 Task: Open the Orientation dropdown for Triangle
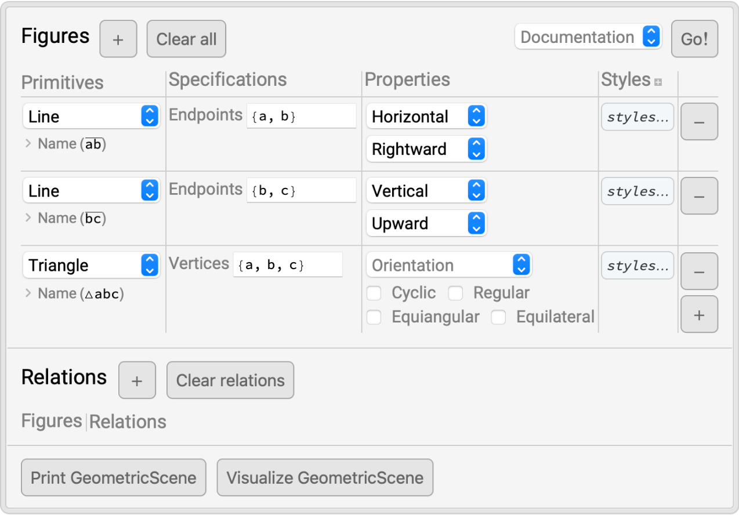coord(448,266)
